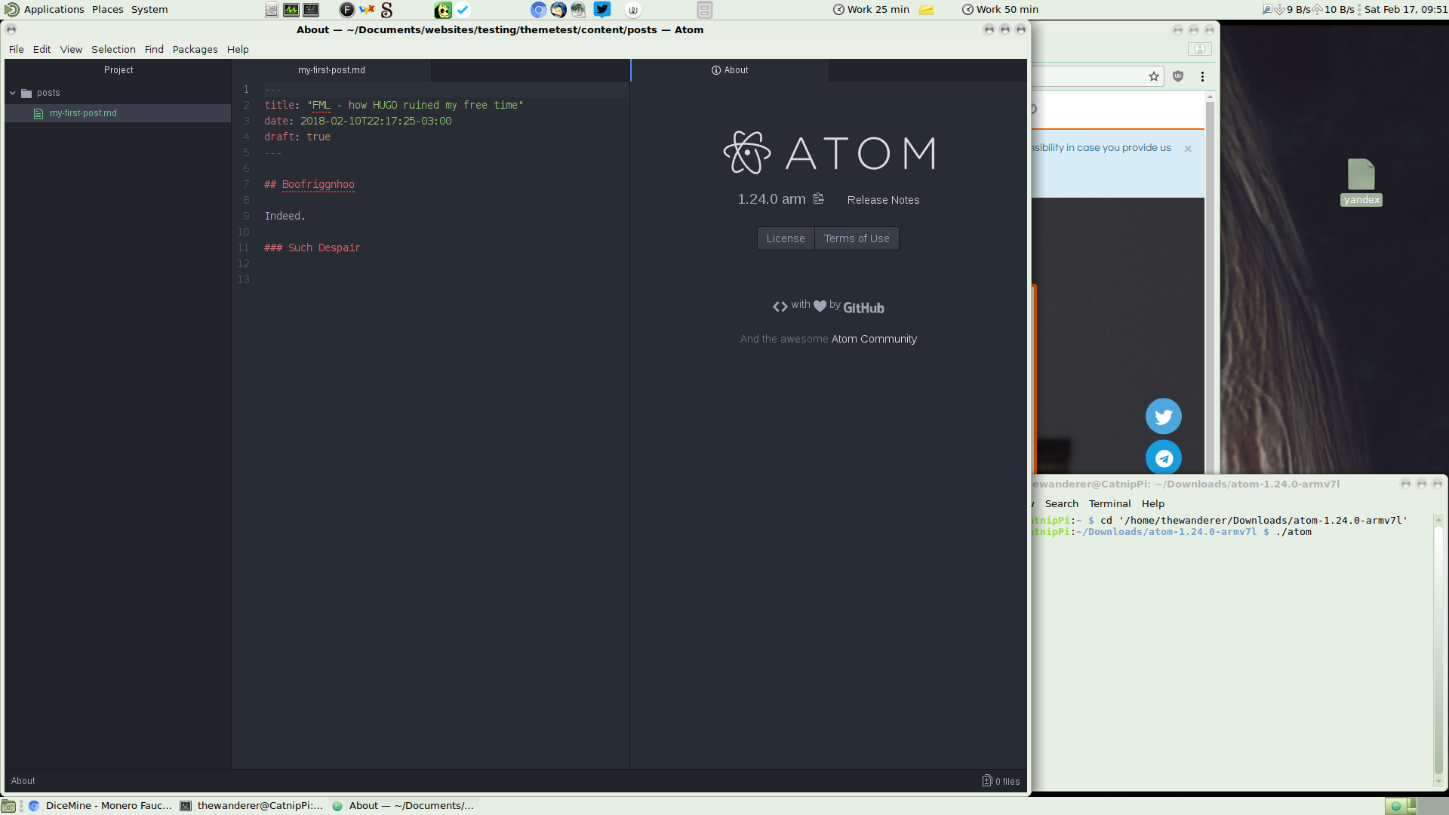Click the bookmark star in the browser window
This screenshot has width=1449, height=815.
1154,76
